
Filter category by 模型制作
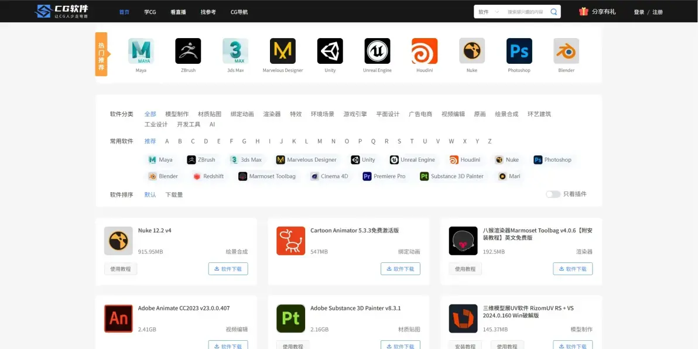177,114
